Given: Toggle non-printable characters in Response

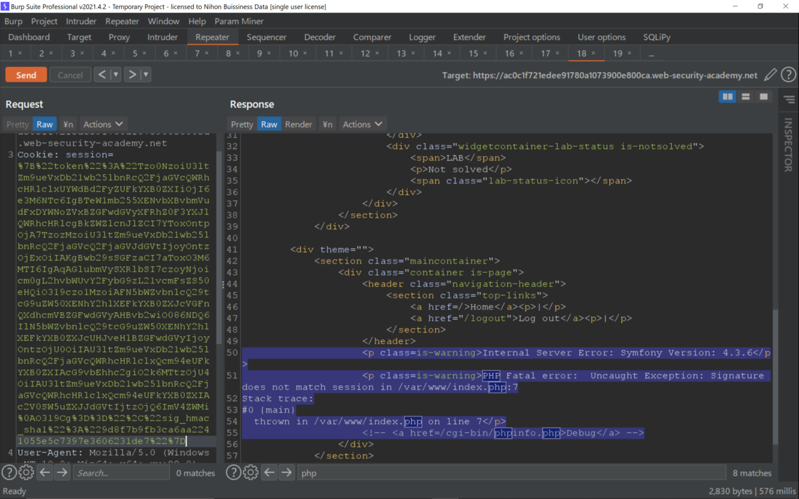Looking at the screenshot, I should click(x=327, y=124).
